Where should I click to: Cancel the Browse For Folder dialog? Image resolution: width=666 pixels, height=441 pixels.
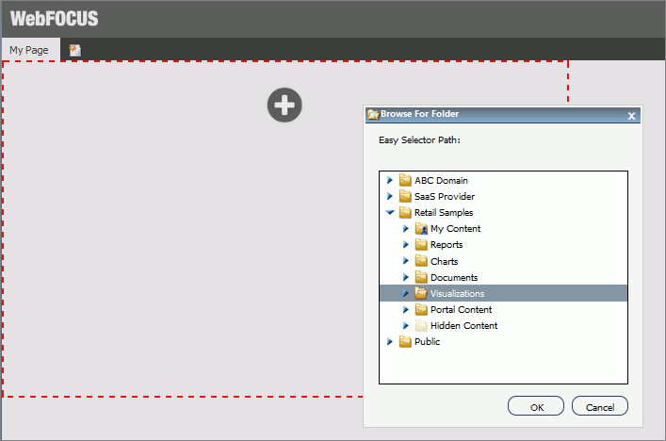coord(600,406)
